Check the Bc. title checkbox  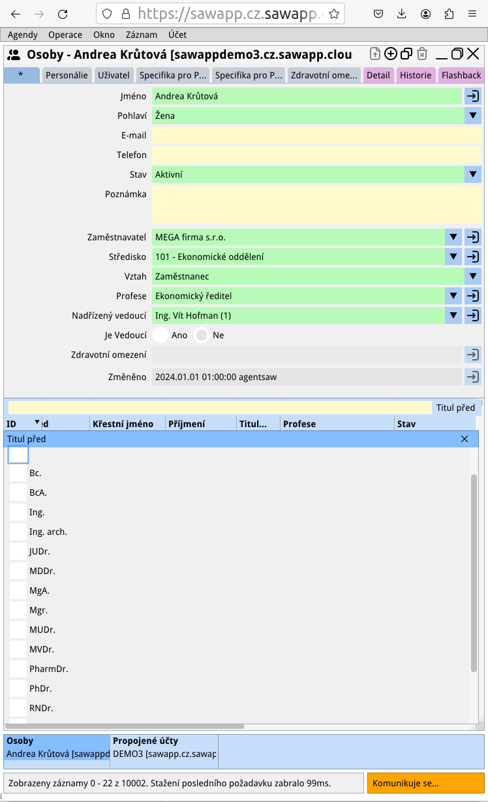(x=18, y=473)
